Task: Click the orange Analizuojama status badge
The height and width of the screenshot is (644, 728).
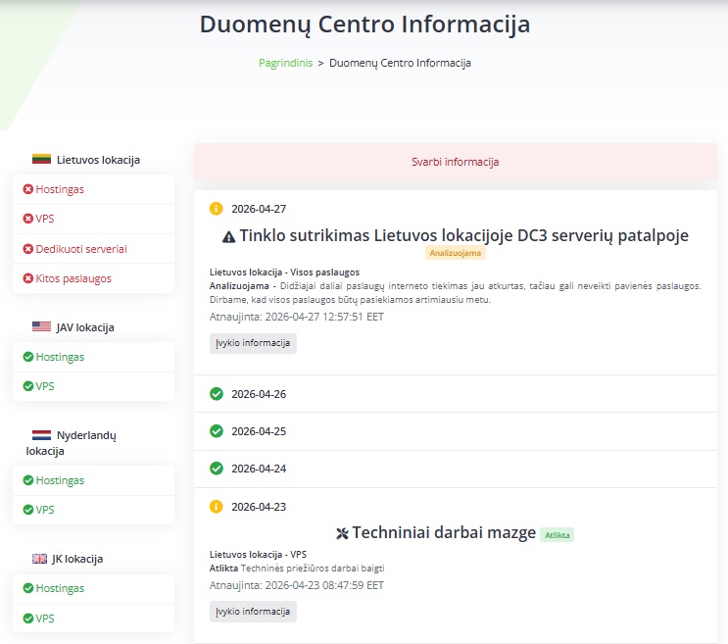Action: [x=456, y=253]
